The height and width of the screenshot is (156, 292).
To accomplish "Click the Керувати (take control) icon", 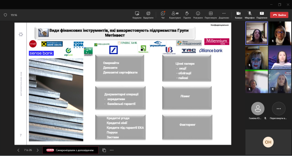I will pos(137,14).
